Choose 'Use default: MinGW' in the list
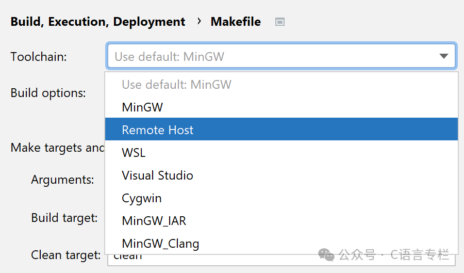The image size is (464, 273). click(281, 85)
